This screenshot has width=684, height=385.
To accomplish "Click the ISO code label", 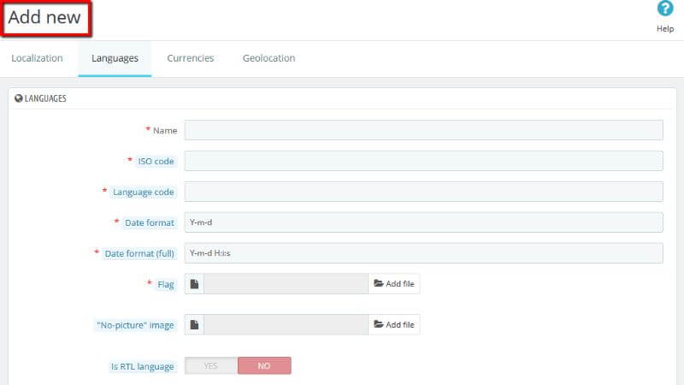I will point(156,162).
